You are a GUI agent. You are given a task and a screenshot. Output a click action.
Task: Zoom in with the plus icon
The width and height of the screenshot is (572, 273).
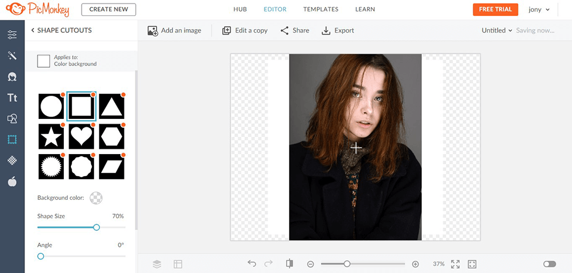415,264
